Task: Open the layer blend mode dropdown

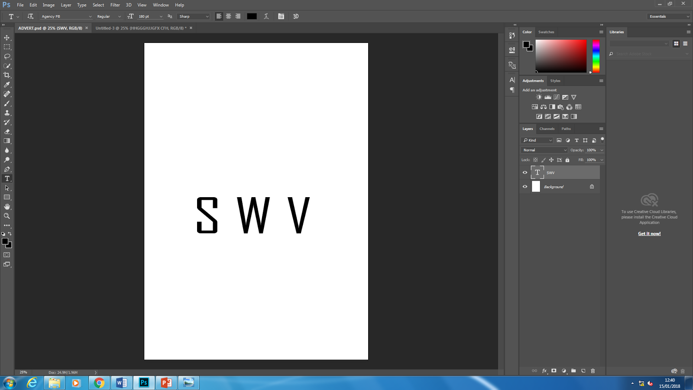Action: [544, 150]
